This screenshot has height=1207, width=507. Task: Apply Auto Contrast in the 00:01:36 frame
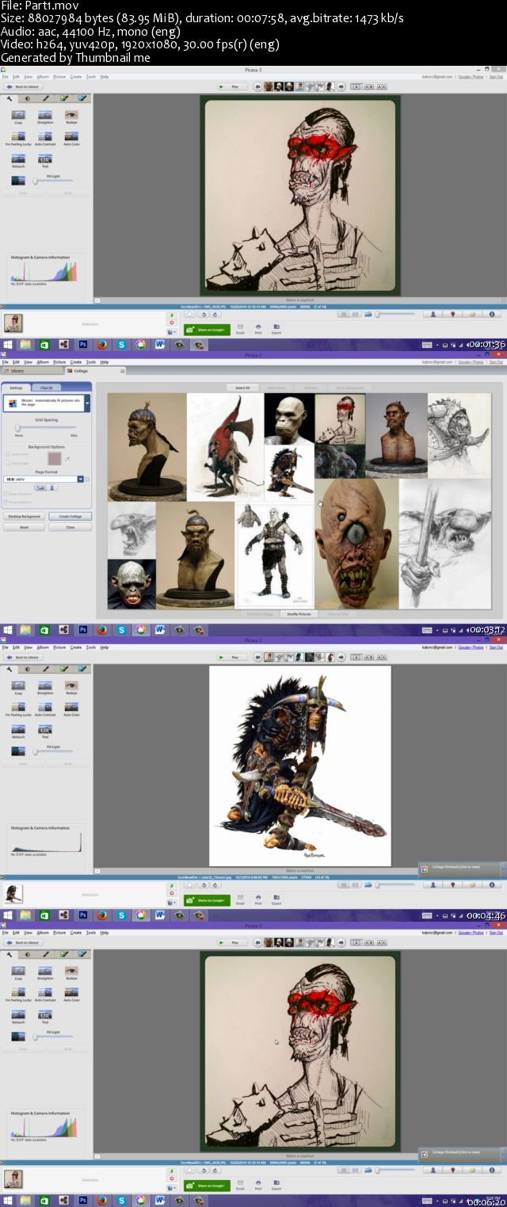point(45,138)
